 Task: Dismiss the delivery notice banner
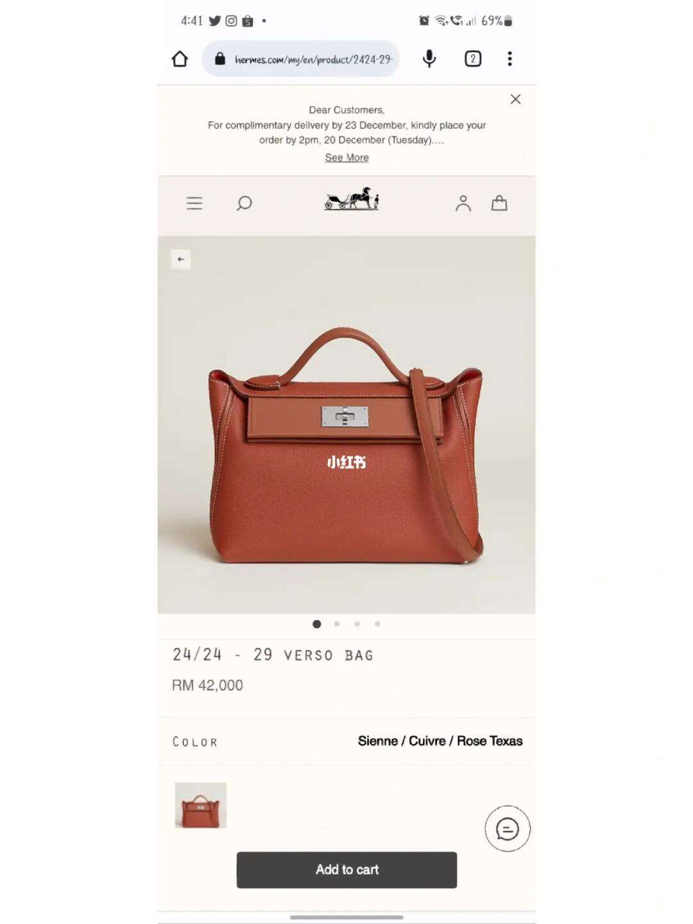click(x=515, y=99)
